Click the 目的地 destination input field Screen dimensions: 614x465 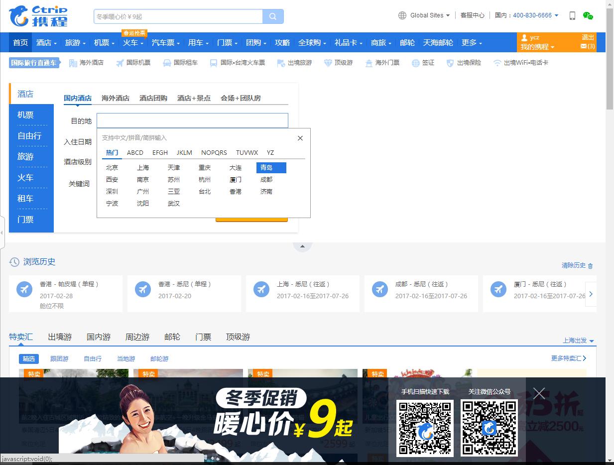coord(192,120)
